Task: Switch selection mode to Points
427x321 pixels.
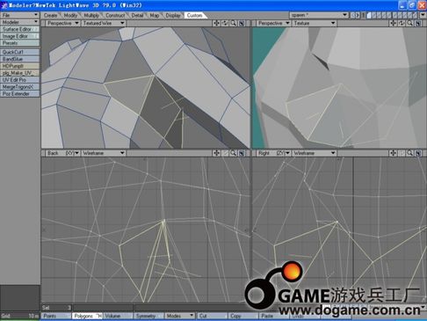Action: click(56, 316)
